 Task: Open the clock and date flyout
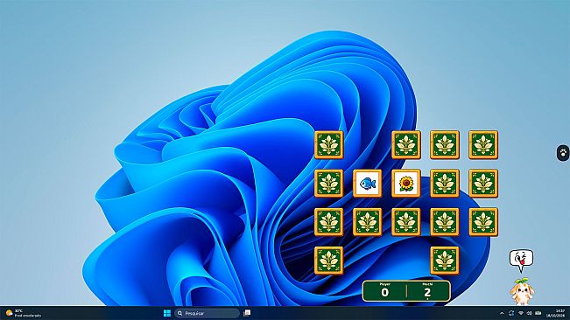[x=555, y=313]
